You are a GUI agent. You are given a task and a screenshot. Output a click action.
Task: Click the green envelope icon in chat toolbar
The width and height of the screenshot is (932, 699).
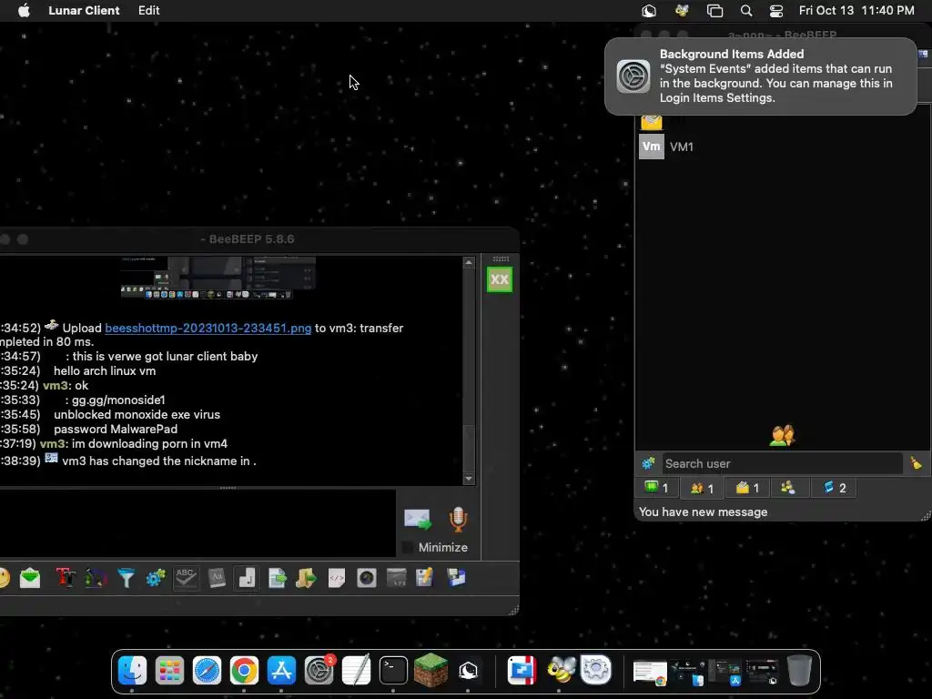pyautogui.click(x=30, y=578)
